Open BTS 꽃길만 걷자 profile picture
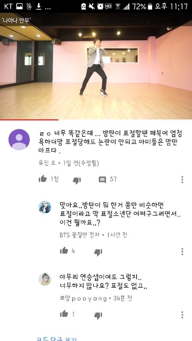 pos(45,207)
